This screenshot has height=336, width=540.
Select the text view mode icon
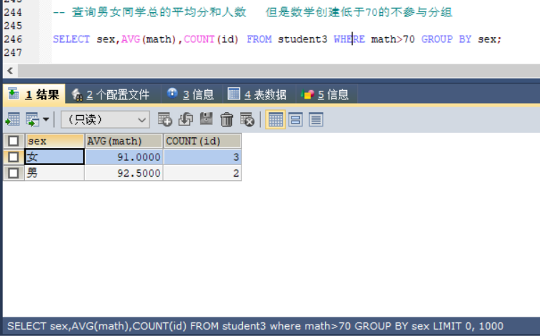tap(316, 119)
